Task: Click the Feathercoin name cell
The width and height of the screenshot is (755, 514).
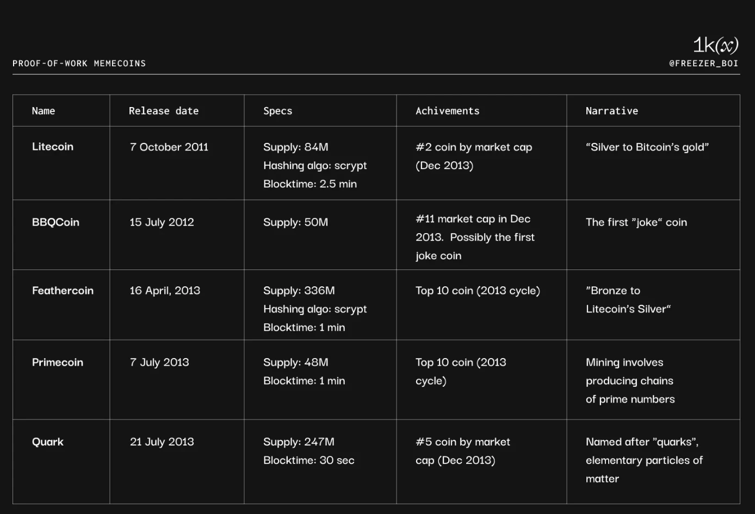Action: 63,291
